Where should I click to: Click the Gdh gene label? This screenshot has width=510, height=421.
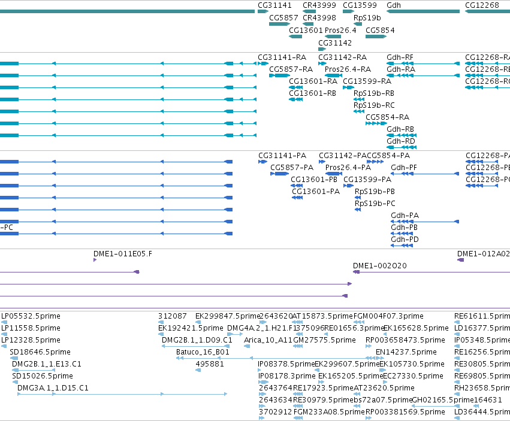(x=394, y=5)
